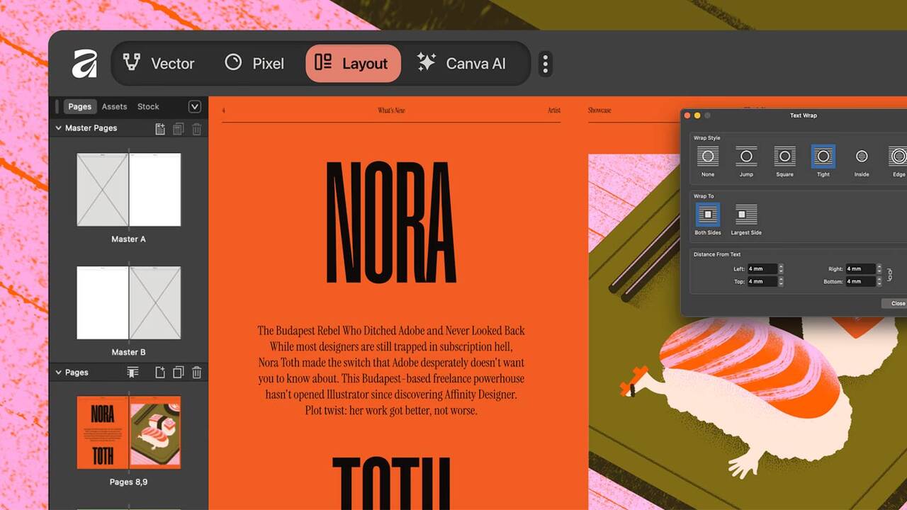Click the Left distance input field
Image resolution: width=907 pixels, height=510 pixels.
pos(762,269)
